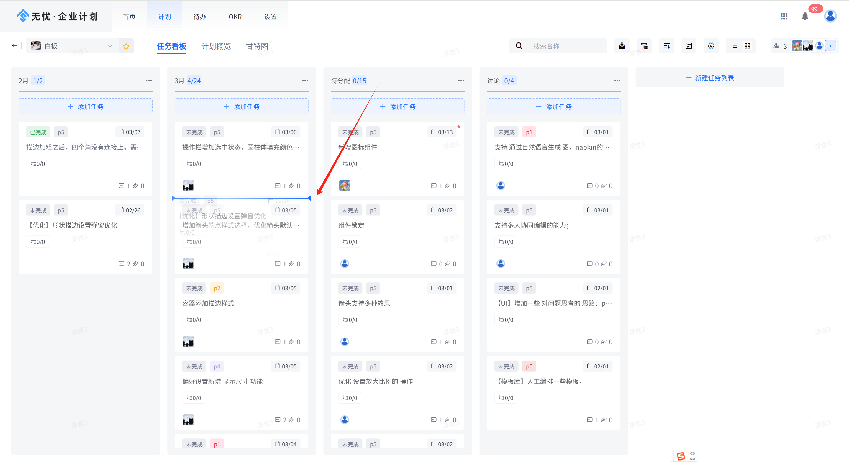
Task: Switch to card grid view layout
Action: [x=747, y=46]
